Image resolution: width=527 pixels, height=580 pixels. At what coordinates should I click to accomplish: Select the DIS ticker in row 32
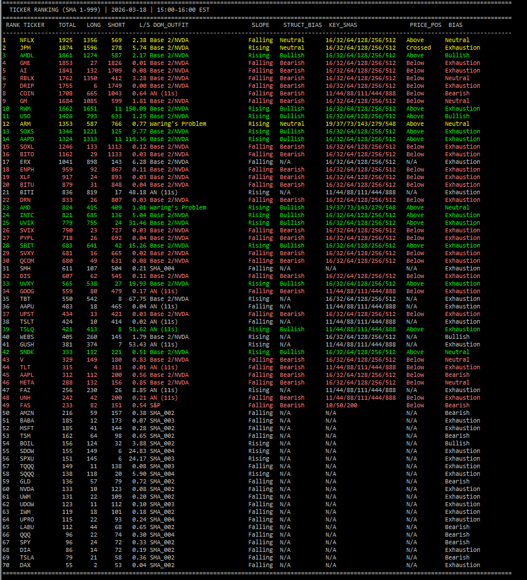[x=25, y=276]
